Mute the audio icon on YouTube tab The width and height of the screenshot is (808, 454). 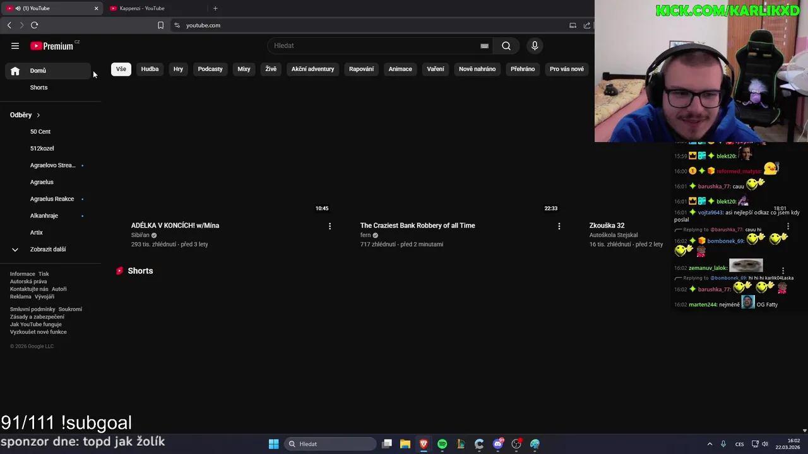(x=18, y=8)
